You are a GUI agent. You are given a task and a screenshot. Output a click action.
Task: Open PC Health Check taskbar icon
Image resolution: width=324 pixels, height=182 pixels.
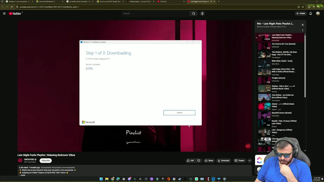pyautogui.click(x=219, y=179)
